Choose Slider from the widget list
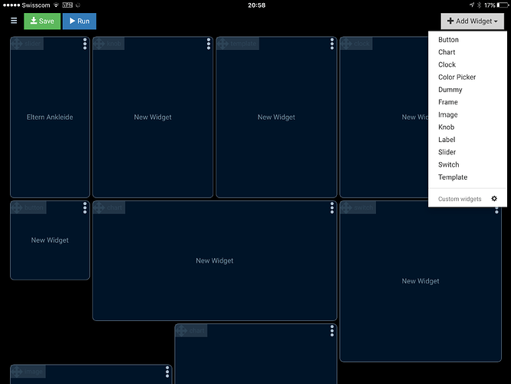Screen dimensions: 511x384 click(x=447, y=152)
